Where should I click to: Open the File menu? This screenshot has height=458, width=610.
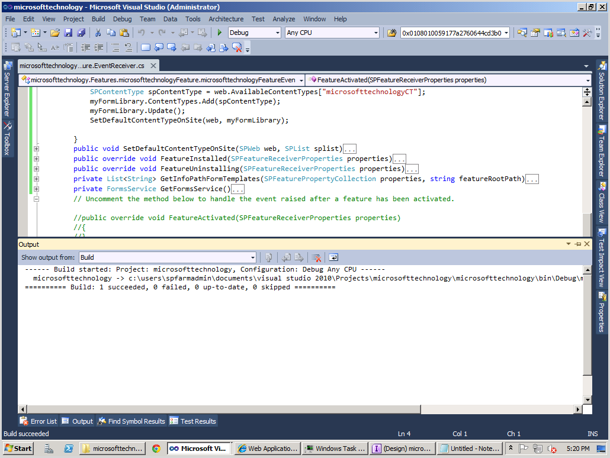pos(10,19)
